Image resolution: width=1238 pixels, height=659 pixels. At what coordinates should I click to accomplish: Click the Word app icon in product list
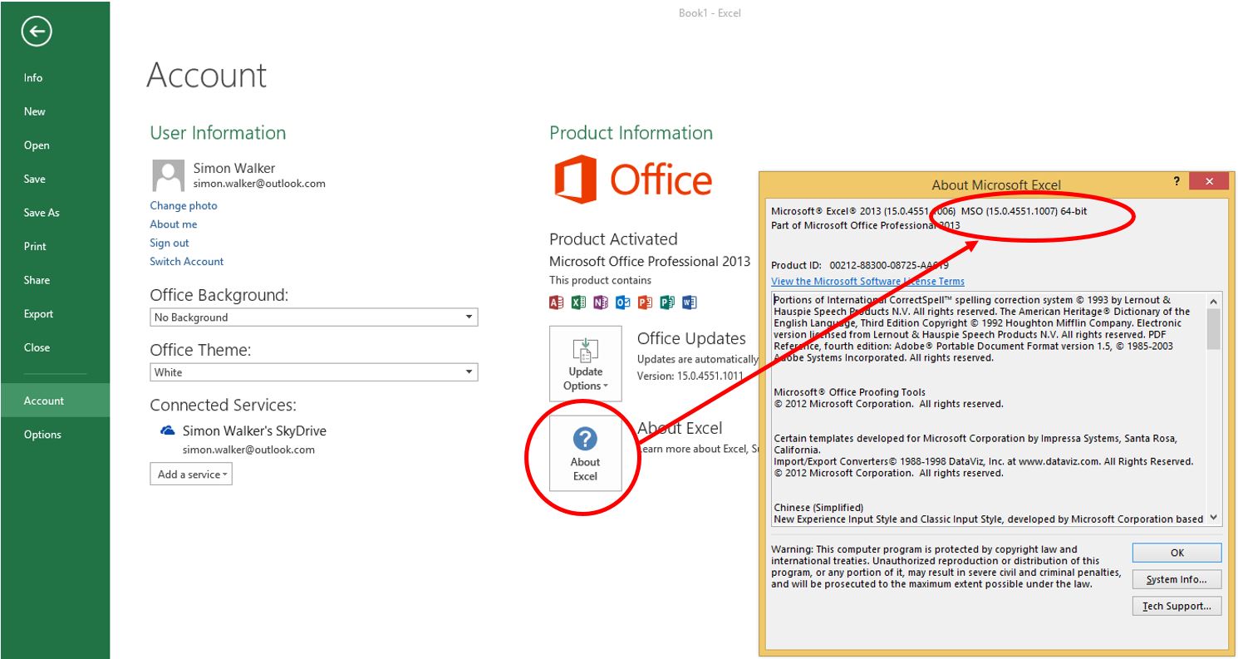point(690,302)
